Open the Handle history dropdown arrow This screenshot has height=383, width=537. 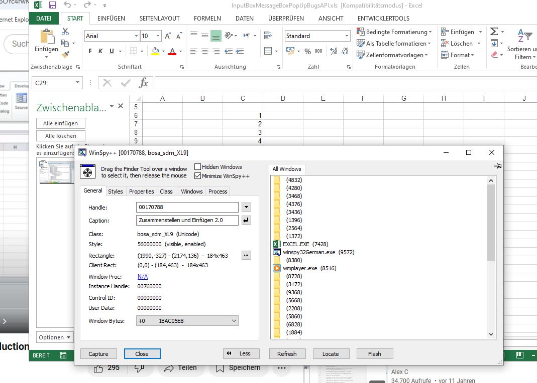(246, 207)
